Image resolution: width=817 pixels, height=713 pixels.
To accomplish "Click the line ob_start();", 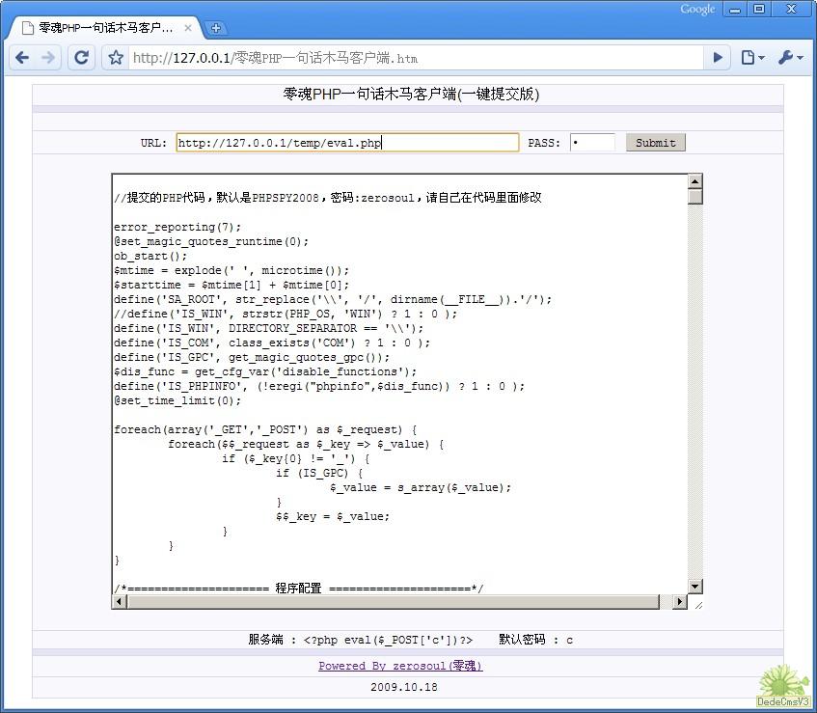I will point(150,256).
